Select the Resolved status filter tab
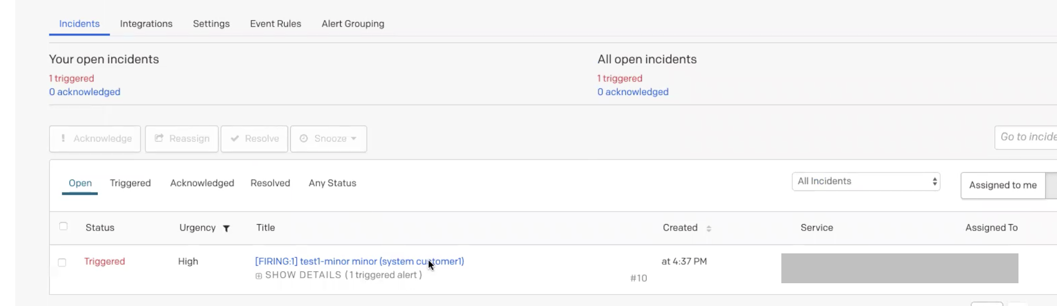 [270, 183]
